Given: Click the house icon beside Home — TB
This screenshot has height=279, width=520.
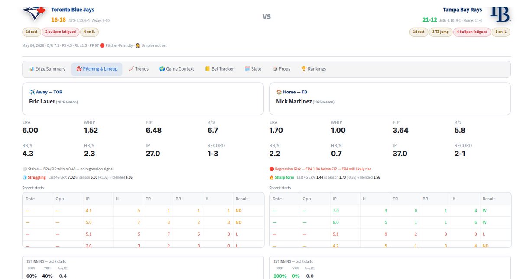Looking at the screenshot, I should click(x=279, y=92).
